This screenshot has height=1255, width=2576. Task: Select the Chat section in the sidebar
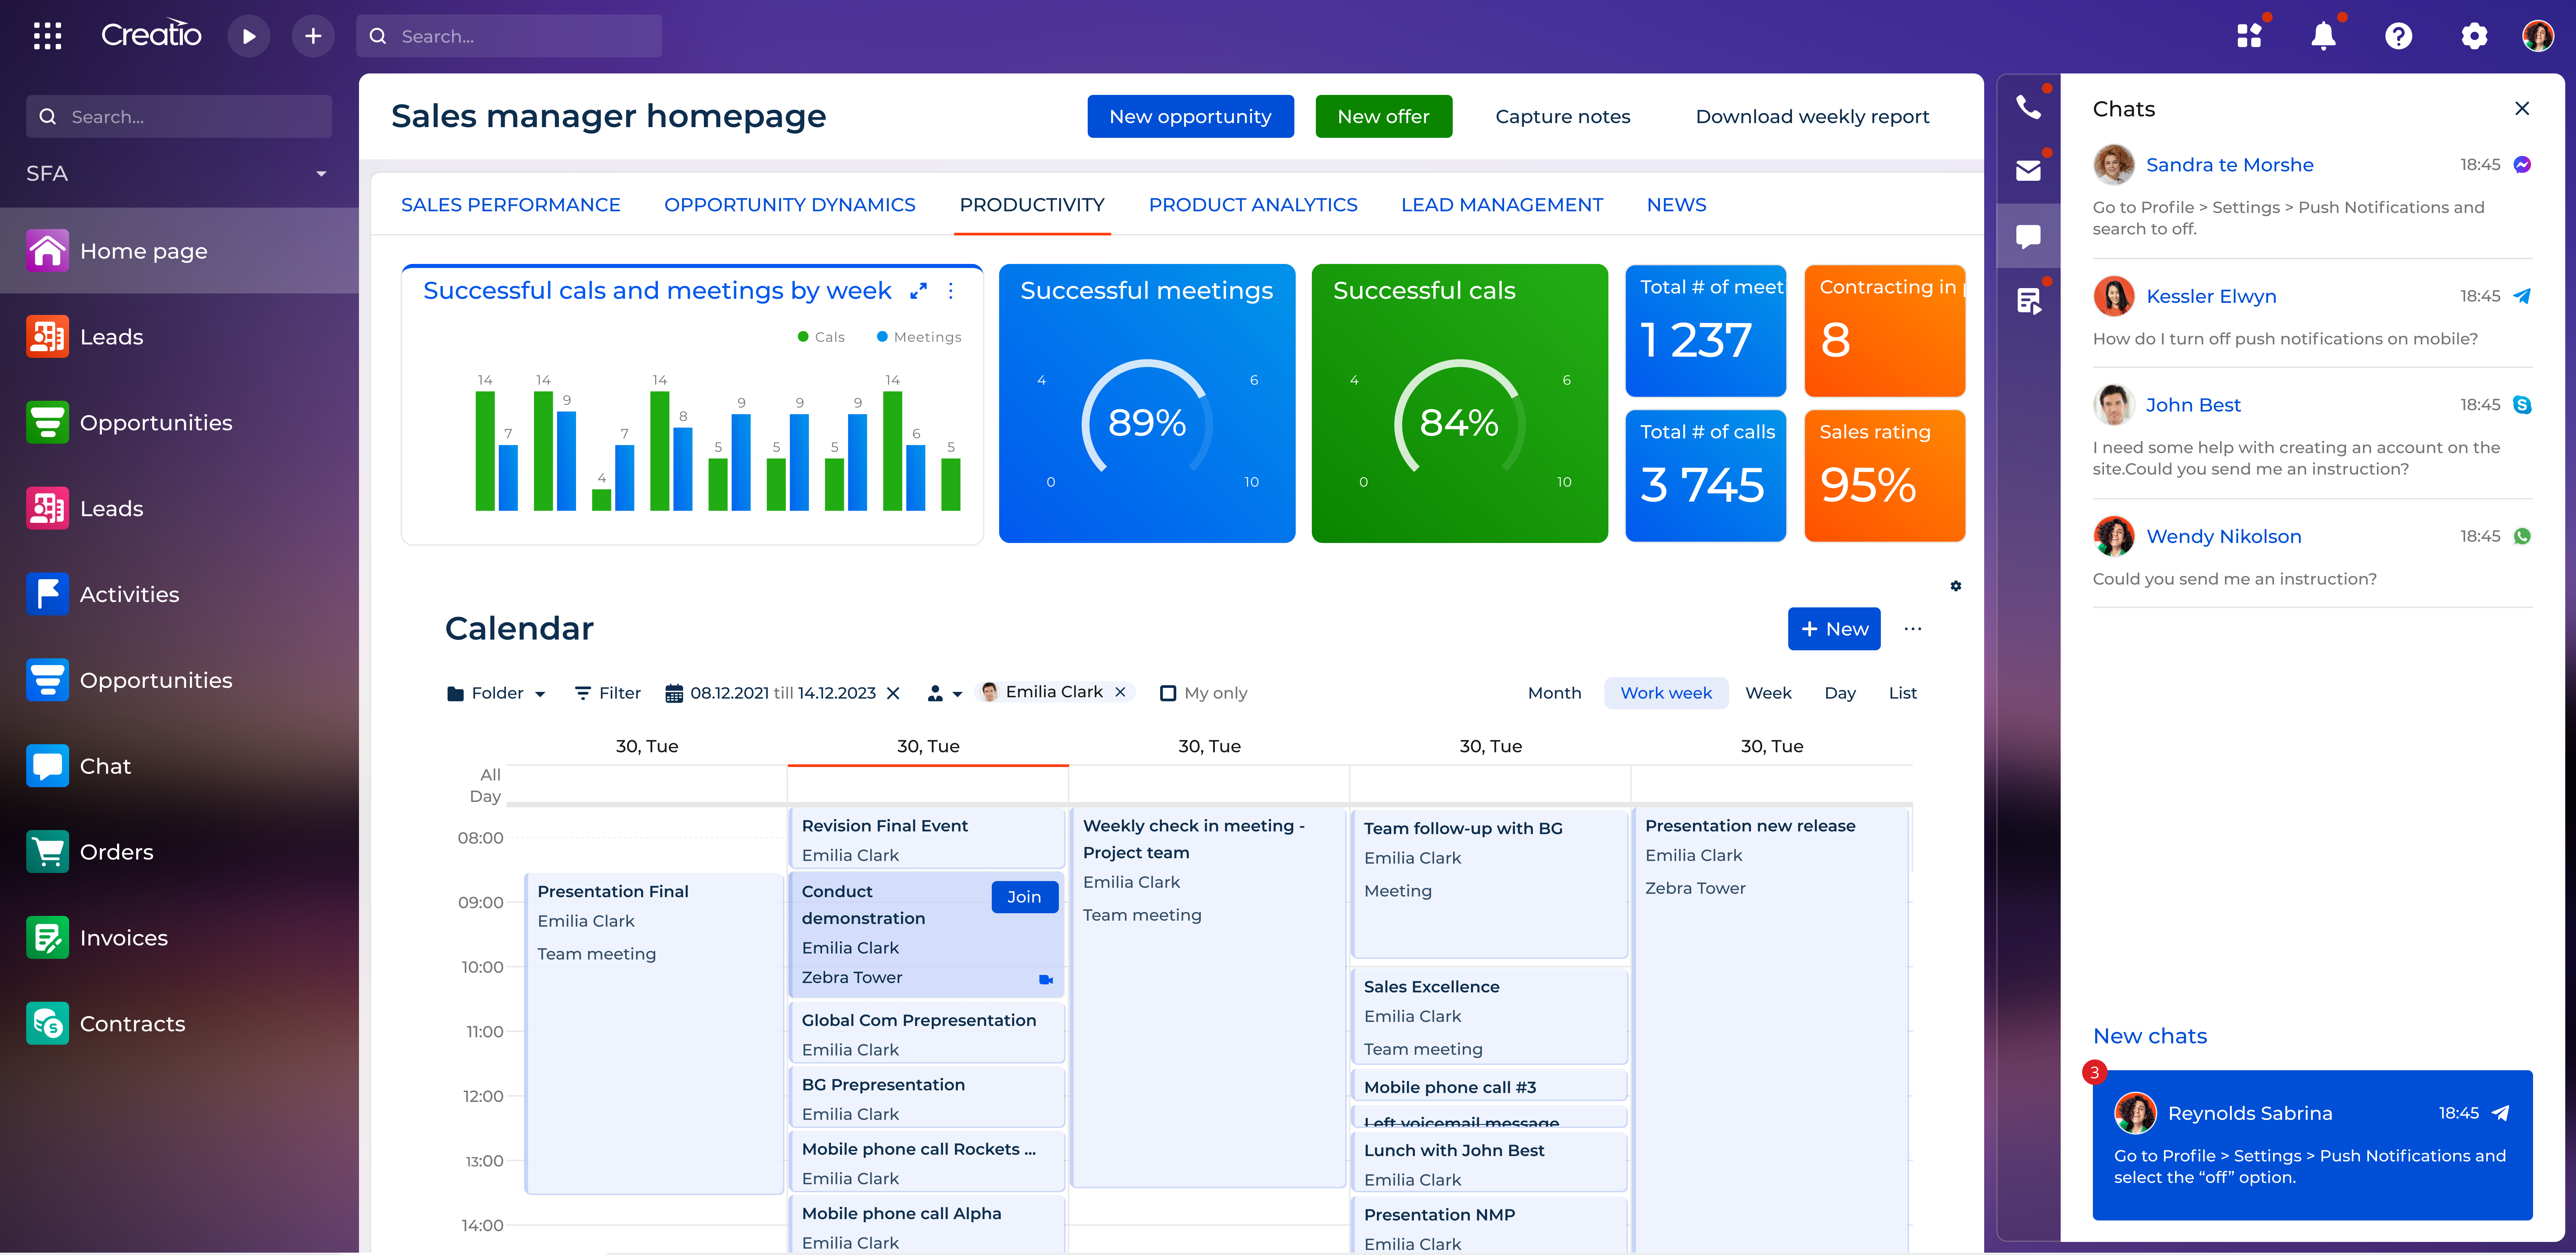click(105, 766)
